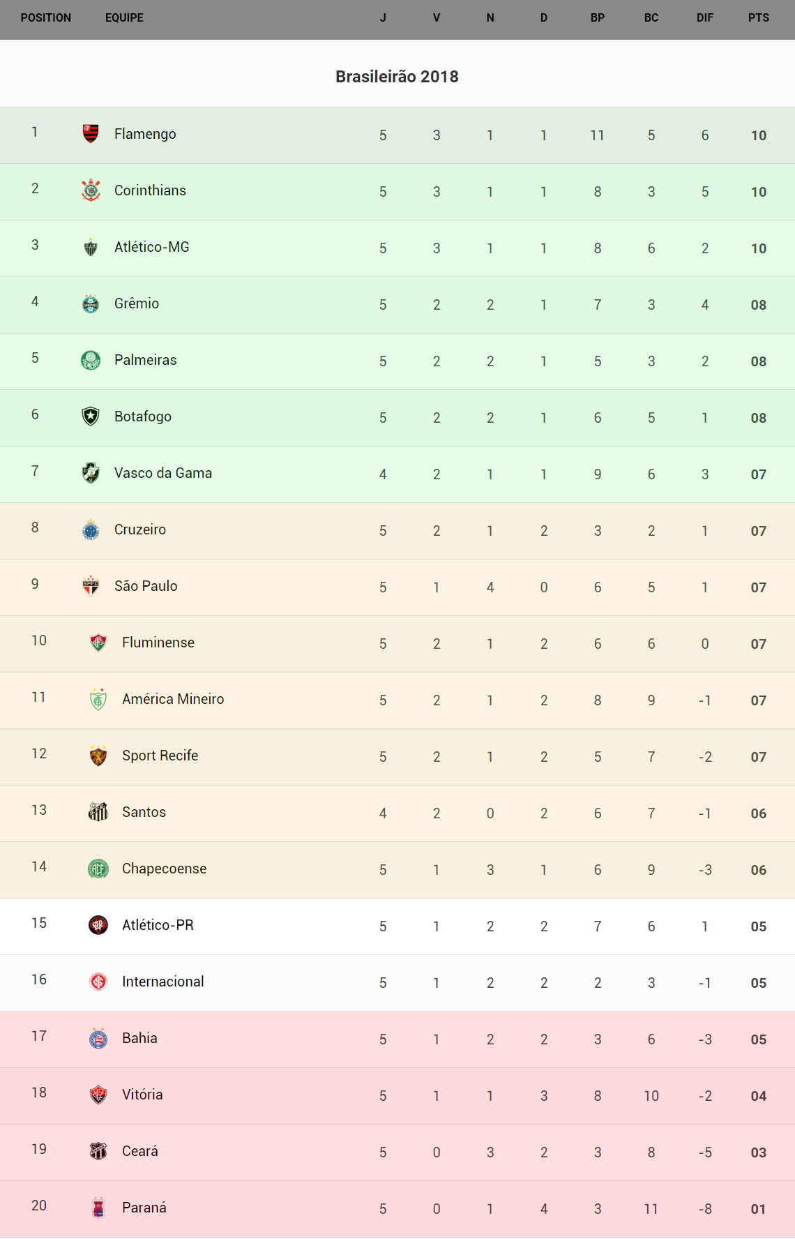Click the Sport Recife lion crest
Image resolution: width=795 pixels, height=1239 pixels.
coord(98,756)
